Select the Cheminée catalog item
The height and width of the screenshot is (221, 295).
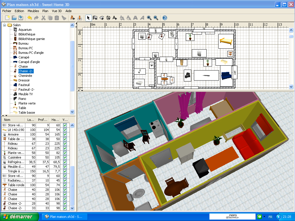25,76
